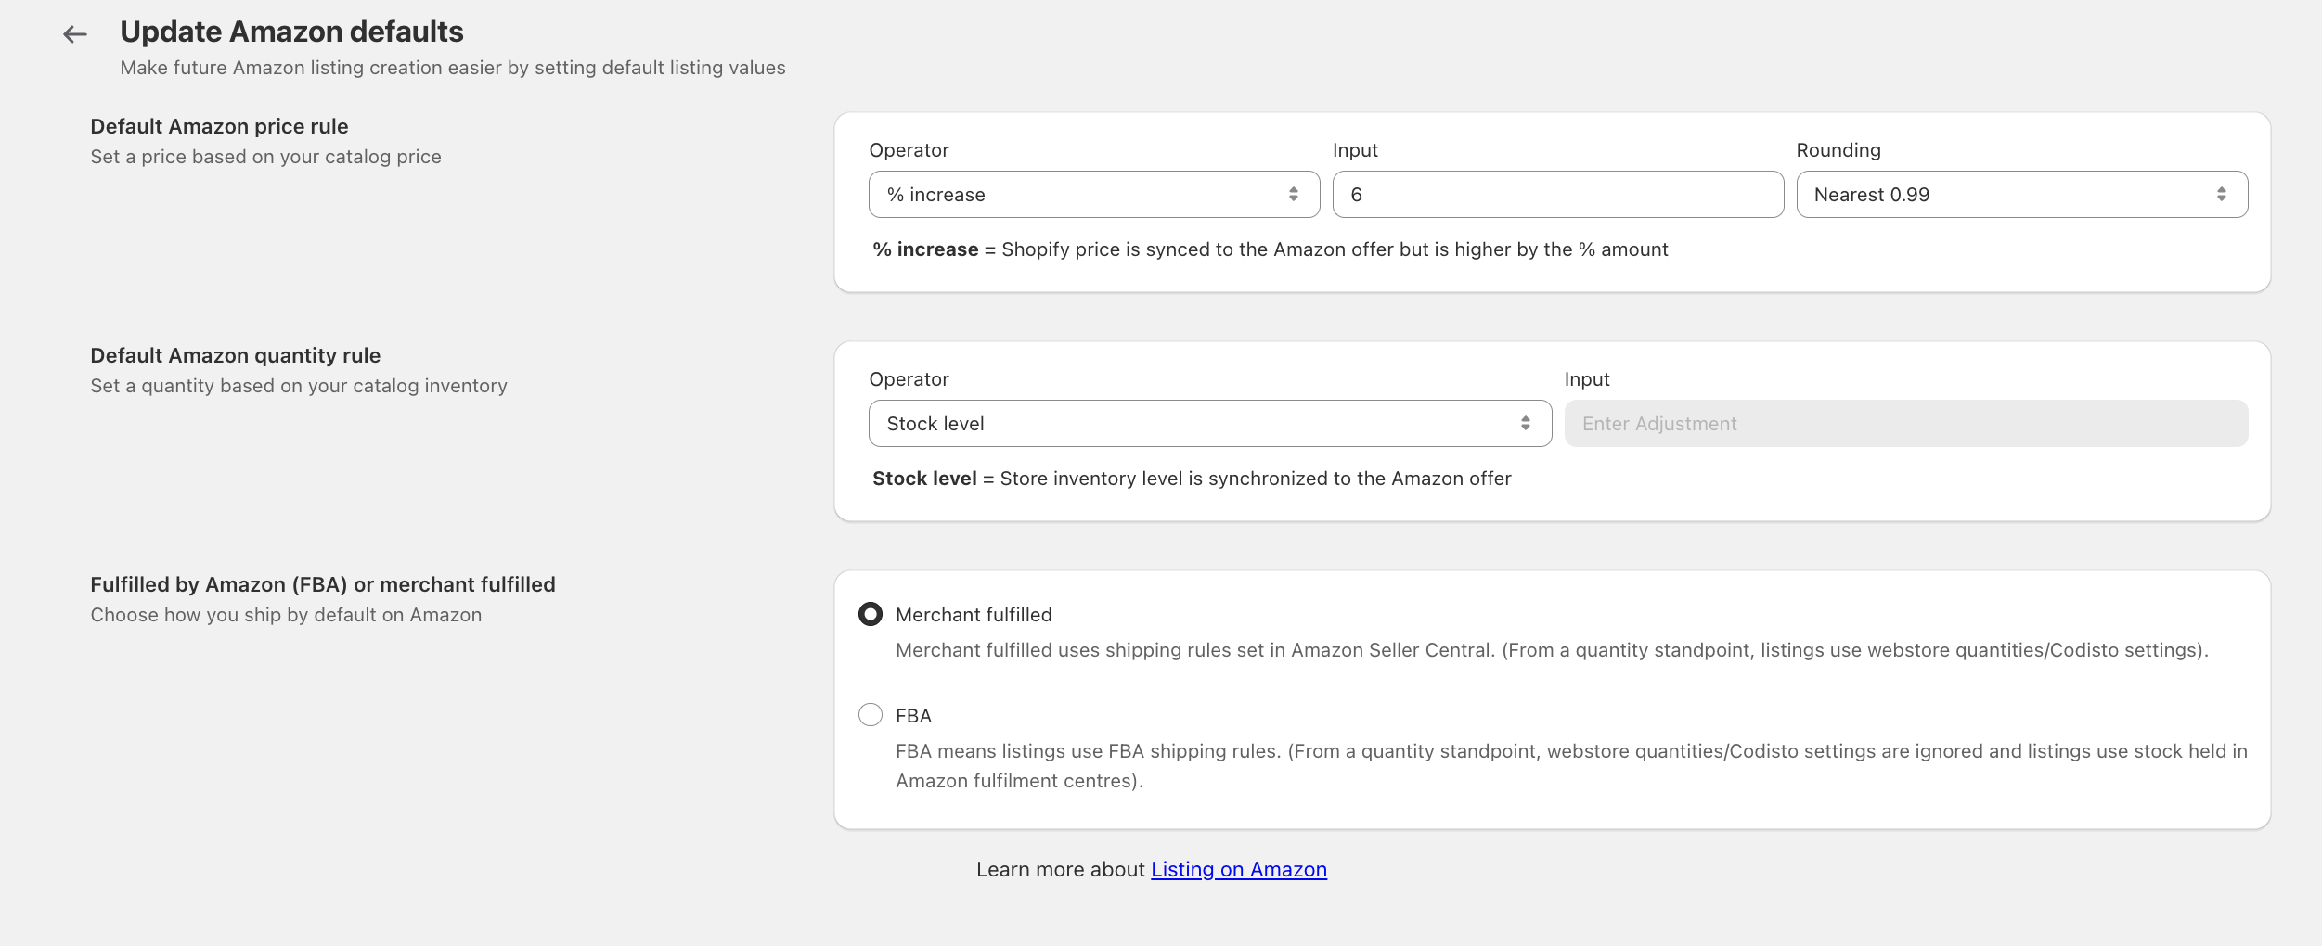
Task: Open the price rule Operator dropdown
Action: point(1094,194)
